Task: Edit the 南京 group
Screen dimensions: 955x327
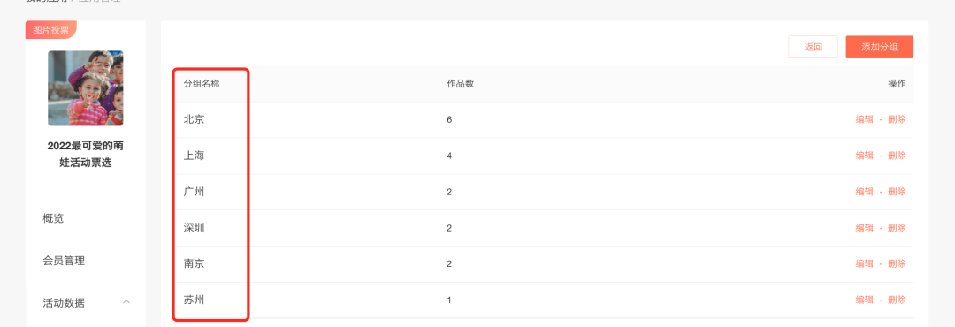Action: [x=864, y=263]
